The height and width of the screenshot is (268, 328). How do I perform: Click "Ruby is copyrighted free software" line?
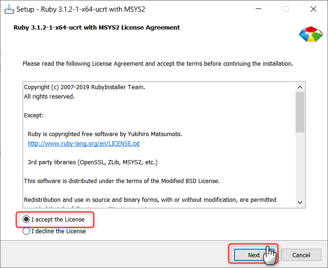[105, 134]
